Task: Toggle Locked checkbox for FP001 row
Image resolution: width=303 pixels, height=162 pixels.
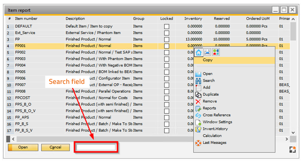Action: point(167,46)
